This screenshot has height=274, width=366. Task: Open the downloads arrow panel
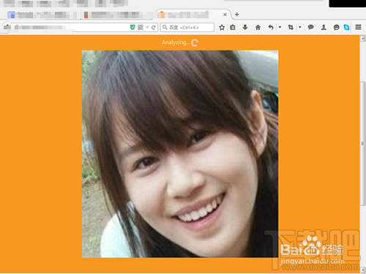coord(245,27)
